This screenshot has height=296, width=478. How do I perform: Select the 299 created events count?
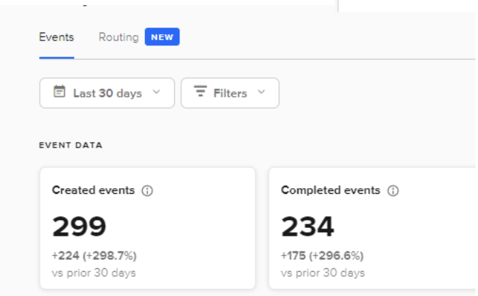tap(79, 226)
